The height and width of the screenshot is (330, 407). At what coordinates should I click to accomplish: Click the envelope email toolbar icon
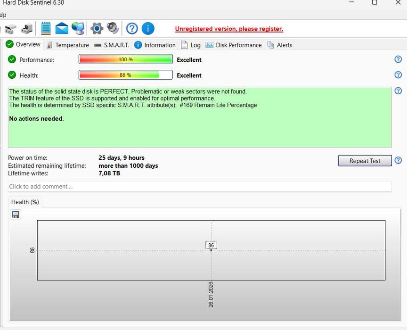(x=62, y=28)
